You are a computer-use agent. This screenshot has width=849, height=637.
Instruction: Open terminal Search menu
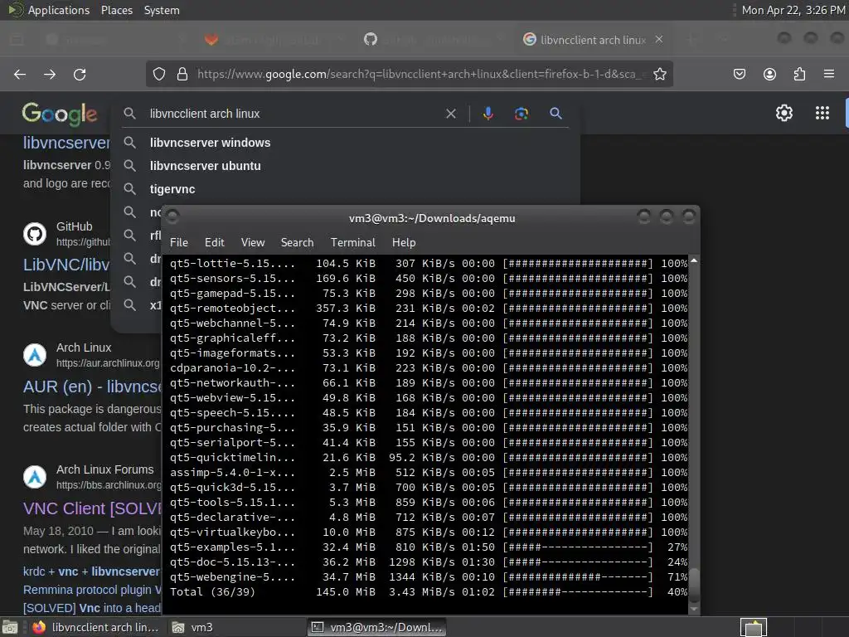(297, 243)
